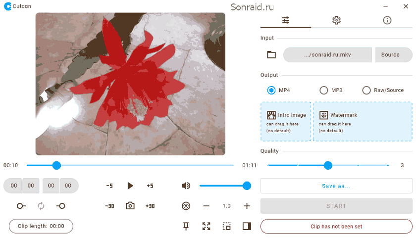Increase playback speed with plus
This screenshot has height=238, width=416.
click(247, 206)
